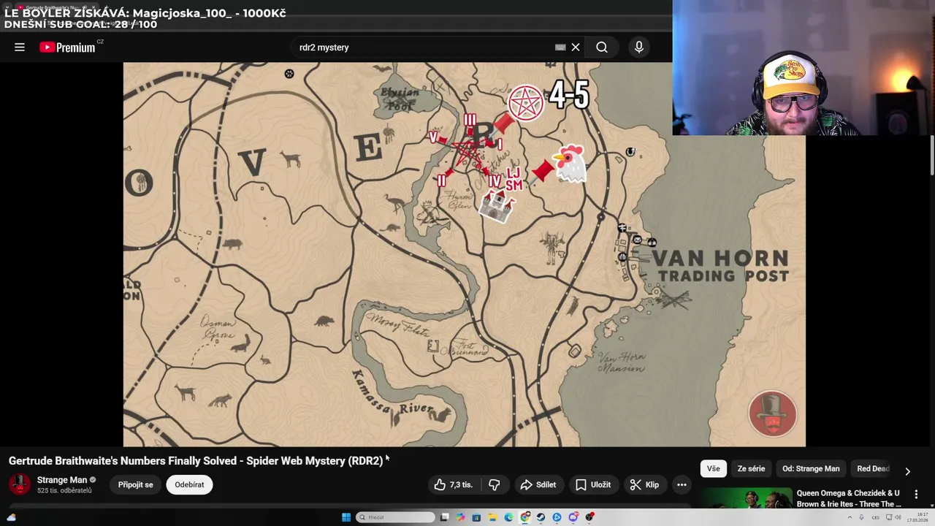Go to YouTube Premium home logo
This screenshot has height=526, width=935.
pyautogui.click(x=67, y=47)
